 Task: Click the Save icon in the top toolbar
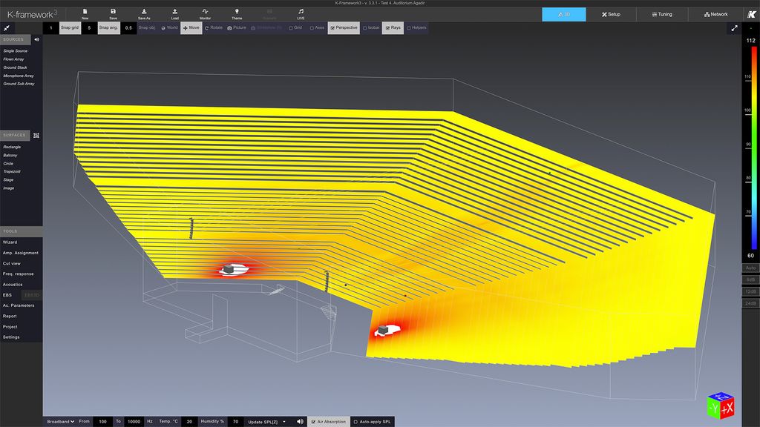click(x=113, y=12)
